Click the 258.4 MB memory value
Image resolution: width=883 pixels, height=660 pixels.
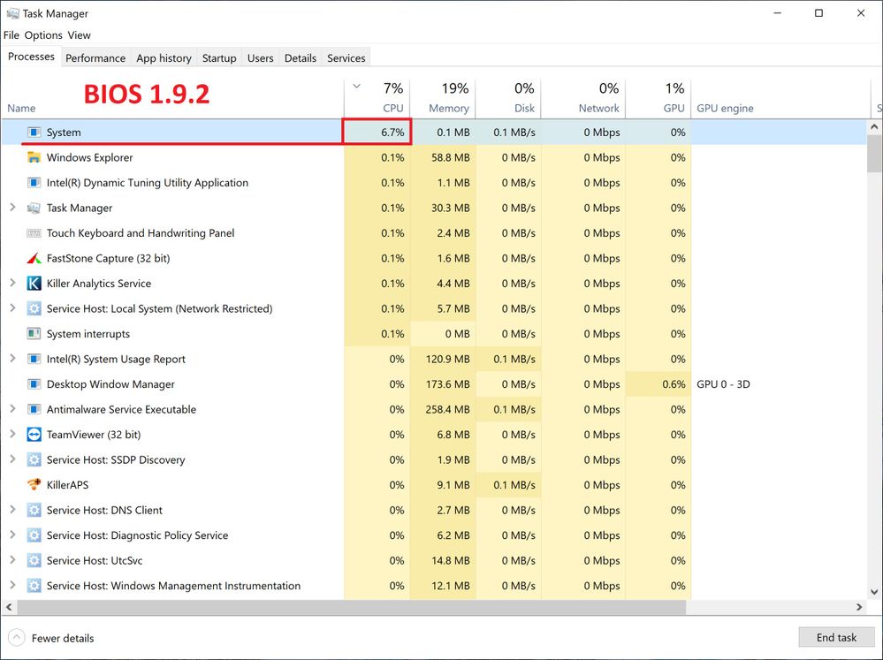click(448, 409)
